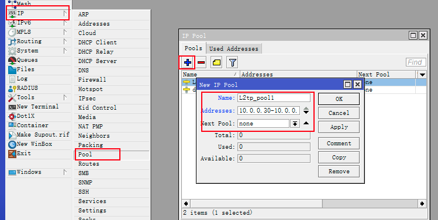The width and height of the screenshot is (438, 220).
Task: Add new pool with plus icon
Action: pos(188,62)
